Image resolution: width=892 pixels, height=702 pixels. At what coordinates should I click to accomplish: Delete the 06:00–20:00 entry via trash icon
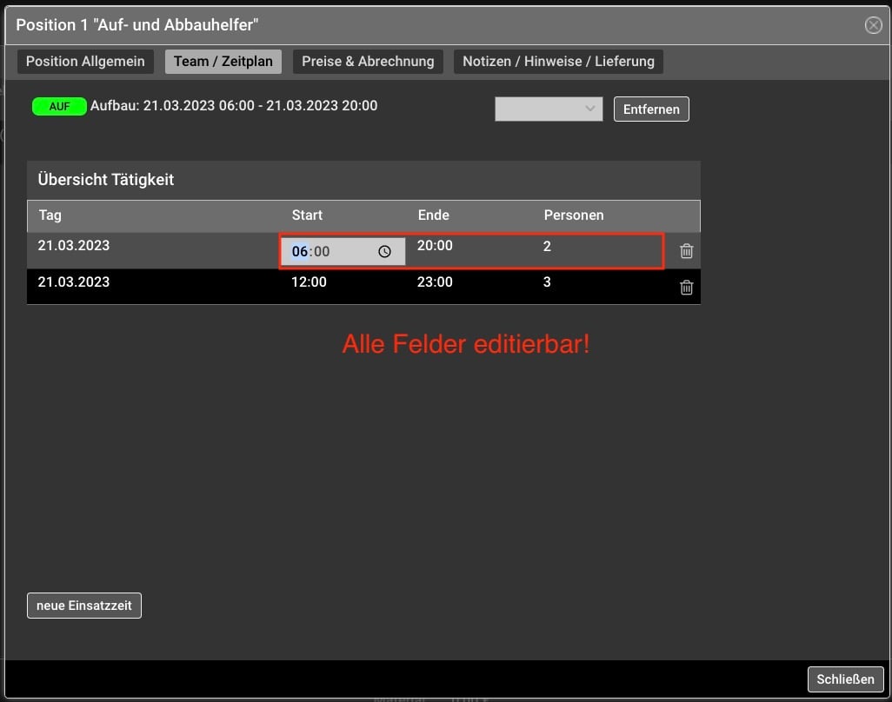click(x=686, y=251)
